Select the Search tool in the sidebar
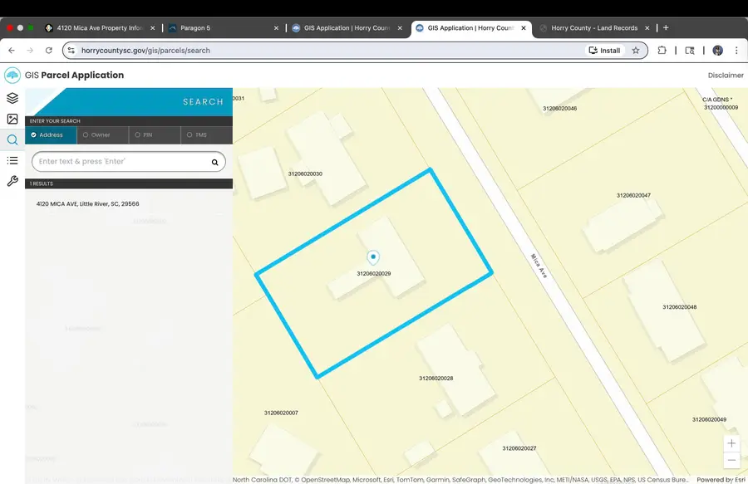748x484 pixels. click(x=12, y=139)
